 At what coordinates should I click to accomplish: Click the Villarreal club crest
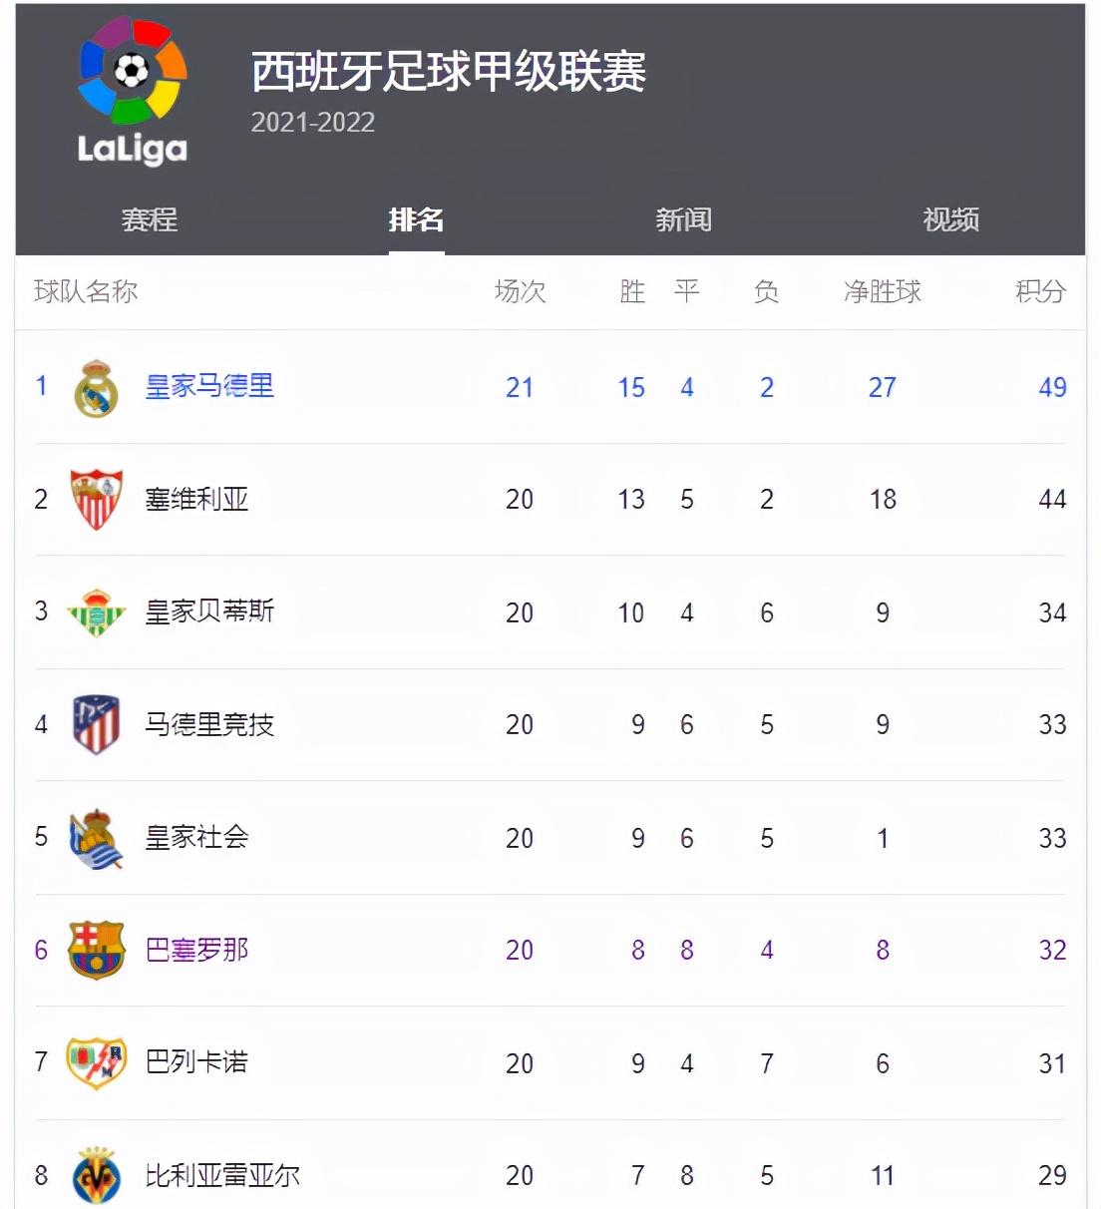97,1176
